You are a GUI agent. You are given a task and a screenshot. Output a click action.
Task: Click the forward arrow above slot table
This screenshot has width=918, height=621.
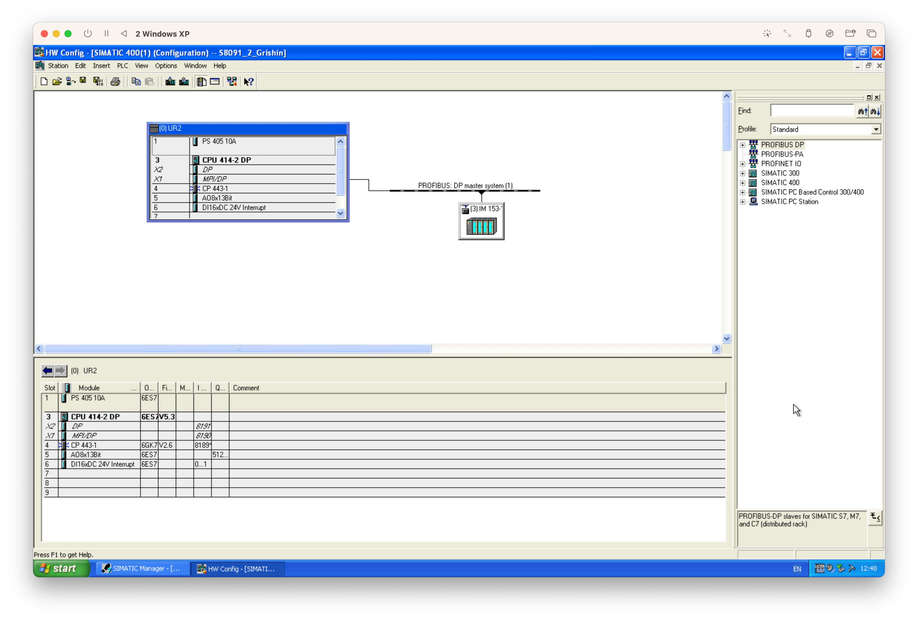click(60, 371)
